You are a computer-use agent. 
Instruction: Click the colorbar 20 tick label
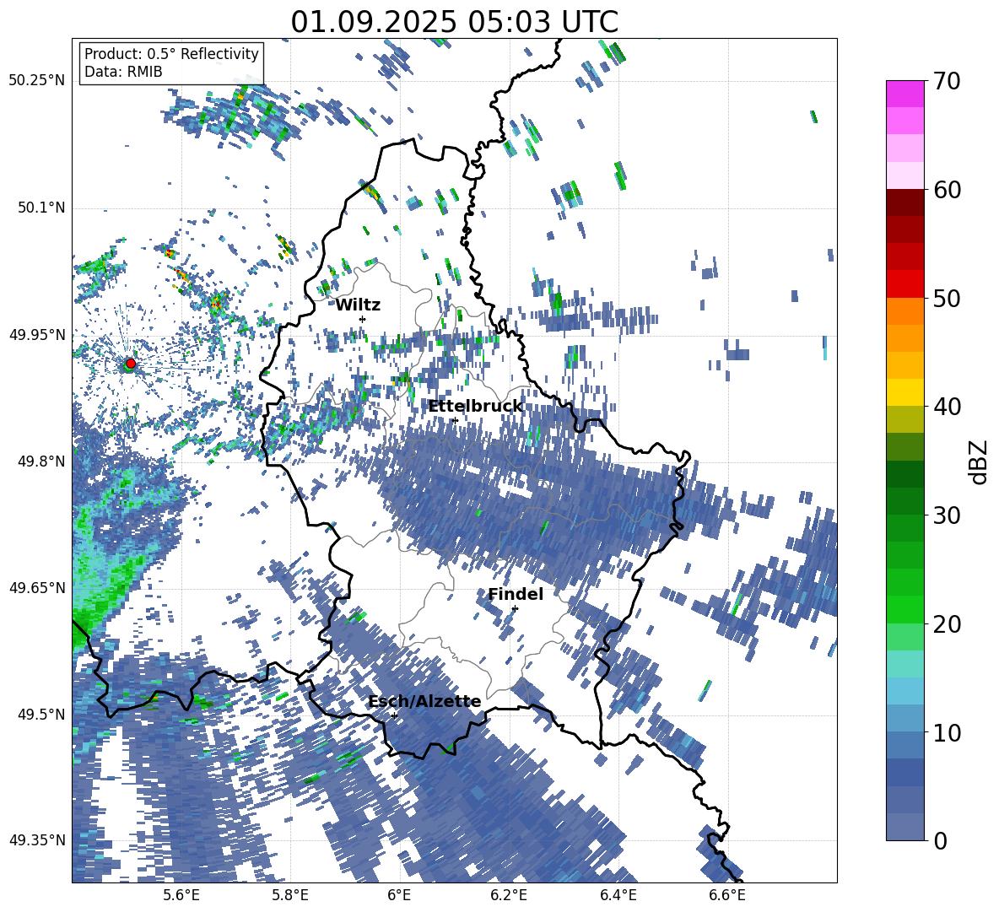point(947,624)
